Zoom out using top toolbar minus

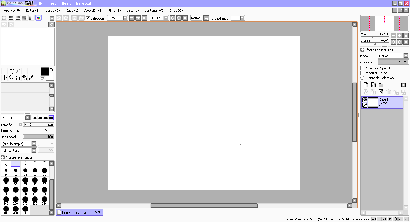pyautogui.click(x=132, y=18)
